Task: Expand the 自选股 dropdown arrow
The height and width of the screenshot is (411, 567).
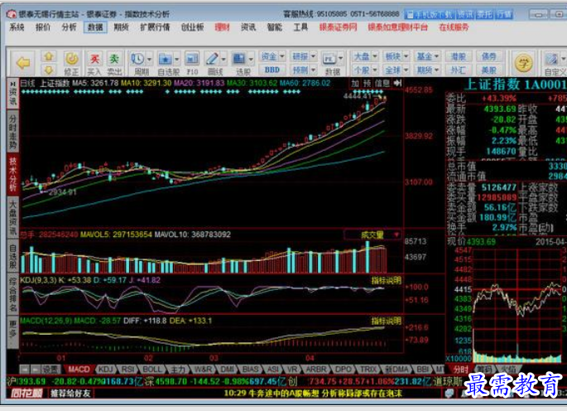Action: coord(177,59)
